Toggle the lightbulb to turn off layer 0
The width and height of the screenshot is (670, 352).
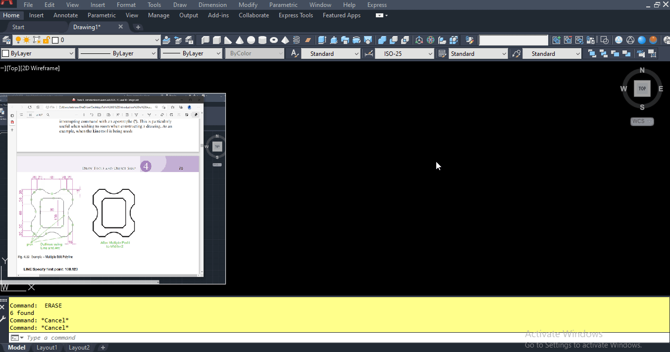[x=18, y=40]
